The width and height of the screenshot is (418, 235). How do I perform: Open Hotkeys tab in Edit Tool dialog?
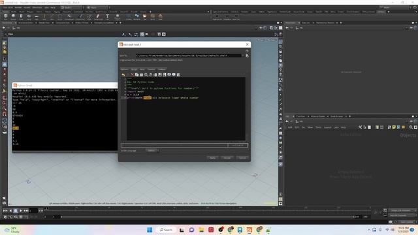(x=161, y=69)
